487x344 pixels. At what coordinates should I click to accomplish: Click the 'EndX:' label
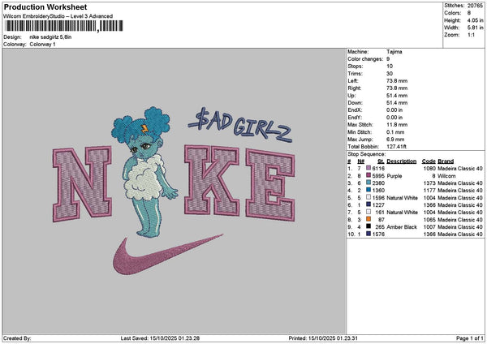coord(355,110)
